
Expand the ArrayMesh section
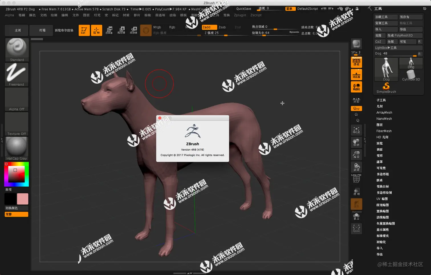(x=384, y=112)
